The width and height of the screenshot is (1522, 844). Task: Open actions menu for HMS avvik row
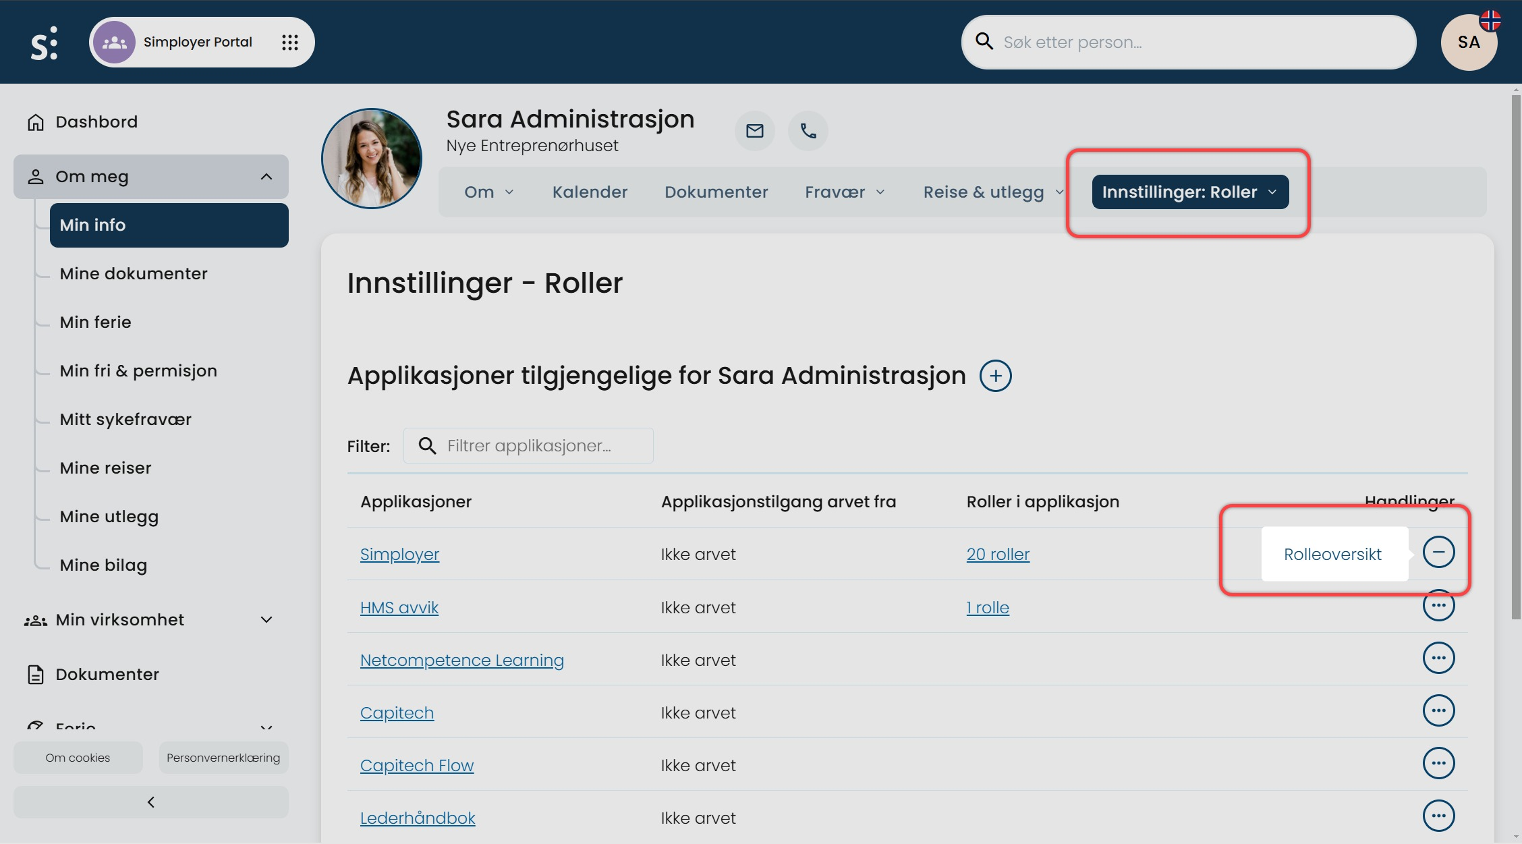pyautogui.click(x=1438, y=605)
